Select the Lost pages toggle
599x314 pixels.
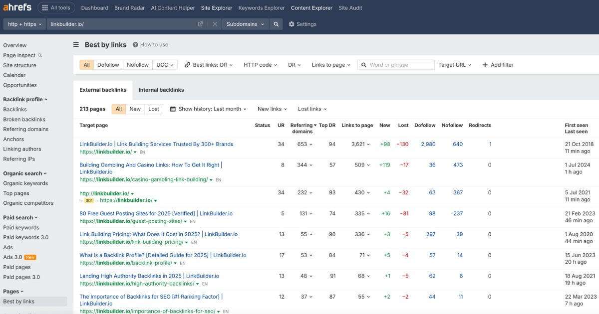(154, 109)
